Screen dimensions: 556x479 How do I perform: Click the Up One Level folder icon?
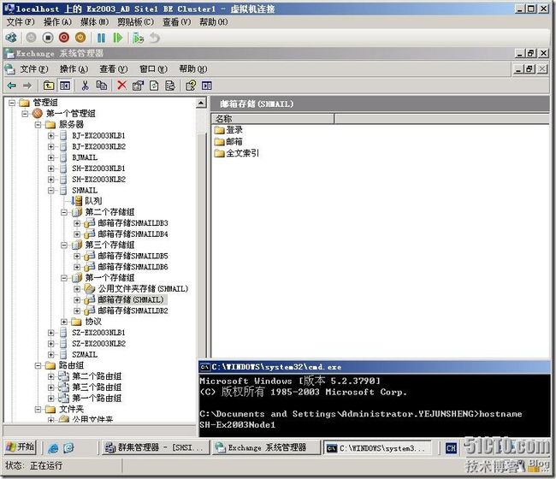click(49, 85)
